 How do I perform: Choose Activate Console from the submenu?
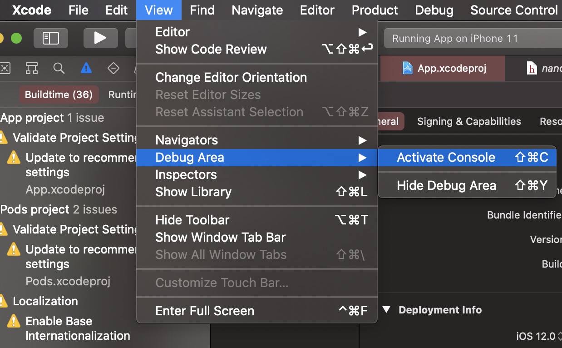(446, 157)
